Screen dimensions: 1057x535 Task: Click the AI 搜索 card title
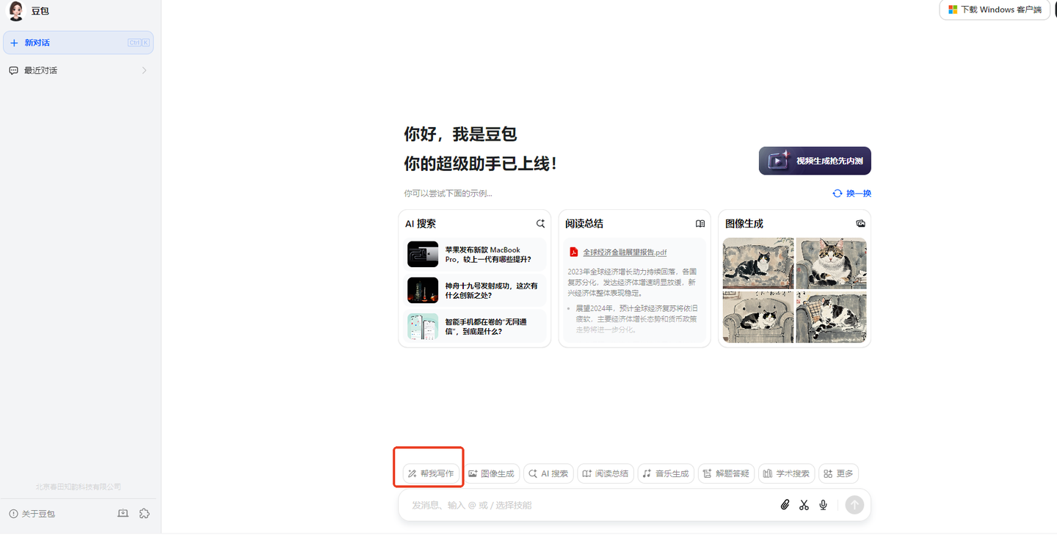point(421,224)
